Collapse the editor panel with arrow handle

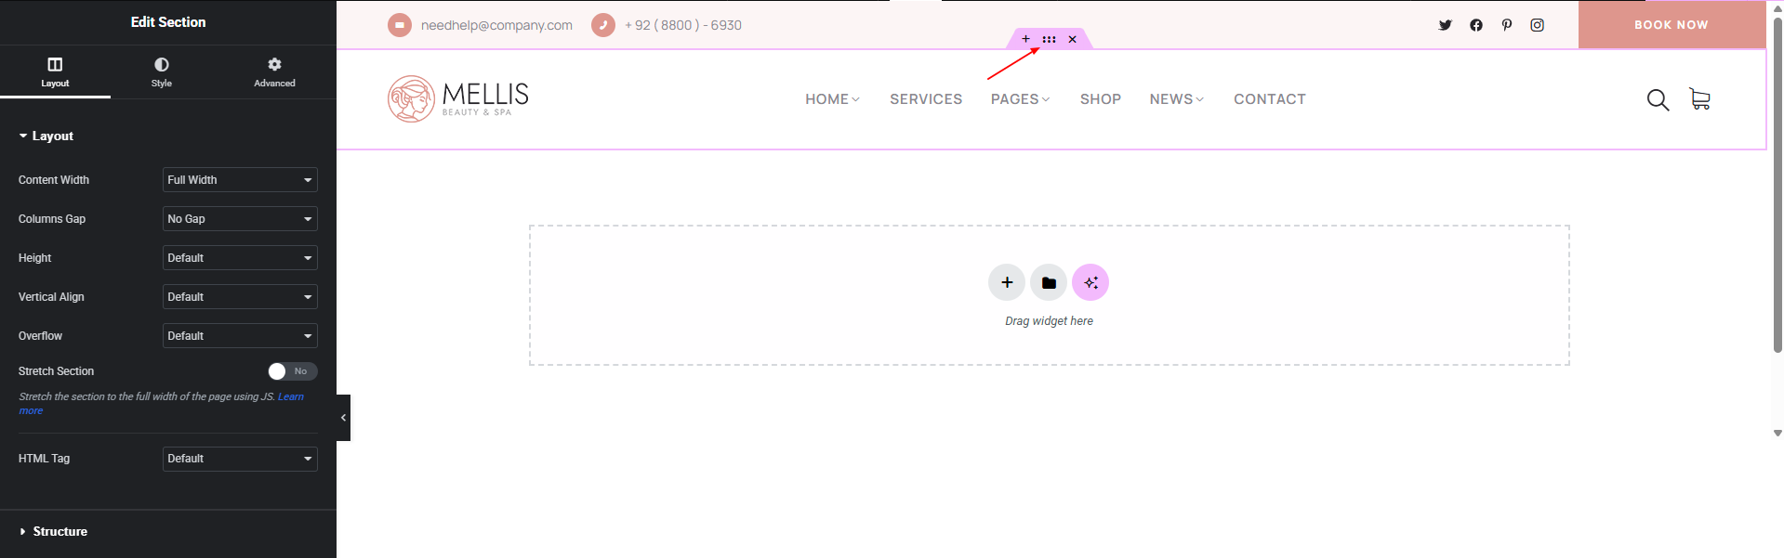tap(343, 418)
